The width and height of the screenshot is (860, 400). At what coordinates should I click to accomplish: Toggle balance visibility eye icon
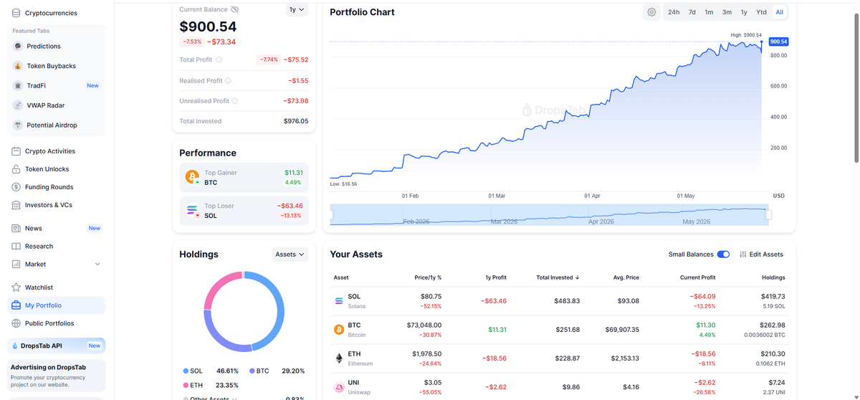pos(235,10)
